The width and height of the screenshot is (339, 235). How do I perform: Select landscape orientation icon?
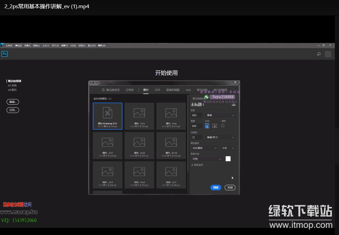click(215, 126)
